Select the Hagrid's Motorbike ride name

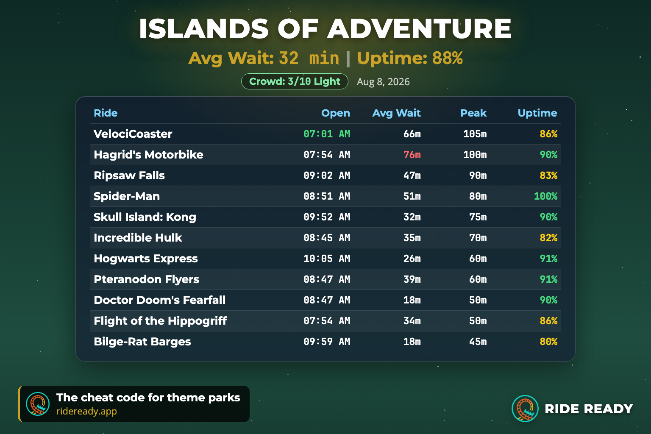(x=148, y=155)
